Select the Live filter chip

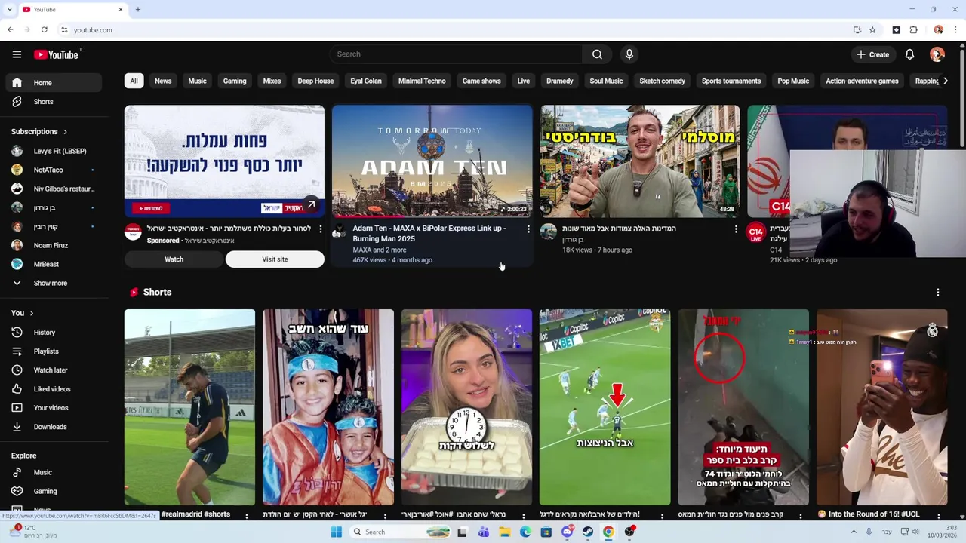pos(523,81)
